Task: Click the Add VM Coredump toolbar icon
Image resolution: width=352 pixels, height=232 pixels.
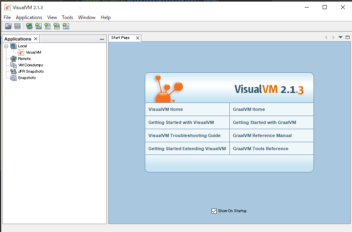Action: click(x=48, y=26)
